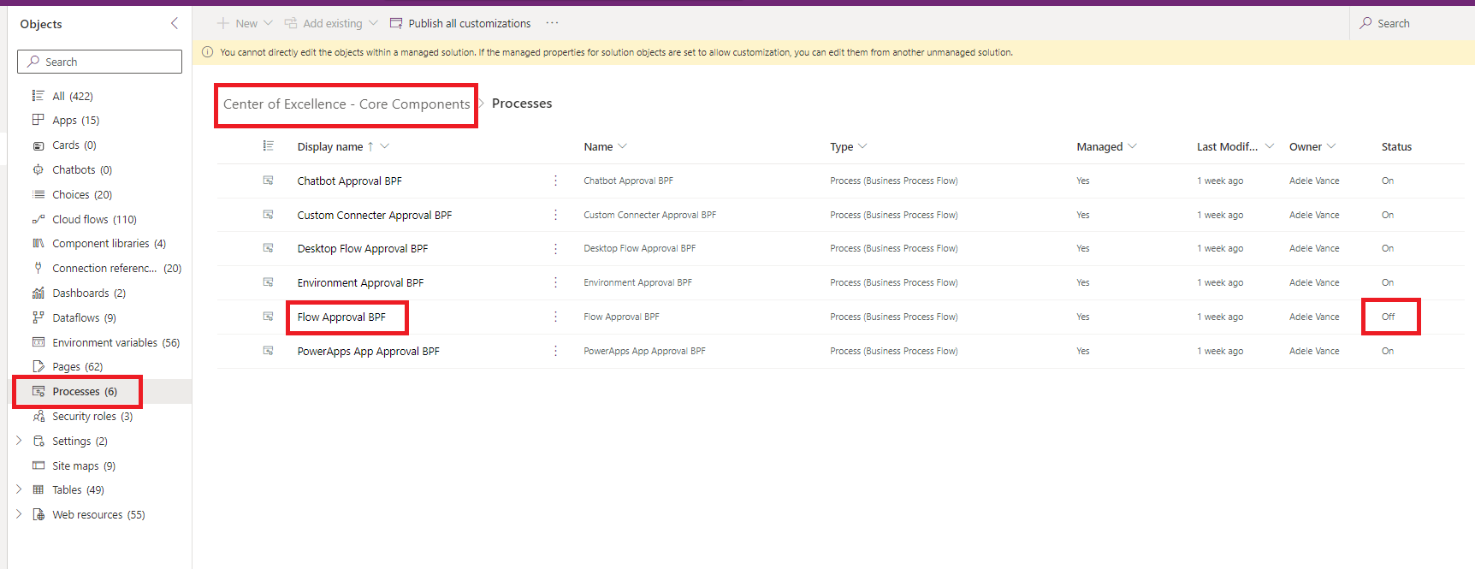Select Security roles (3) in tree
The image size is (1475, 569).
click(92, 416)
